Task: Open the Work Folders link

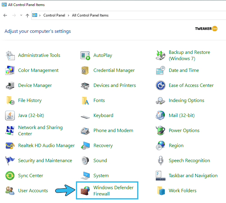Action: click(x=183, y=191)
